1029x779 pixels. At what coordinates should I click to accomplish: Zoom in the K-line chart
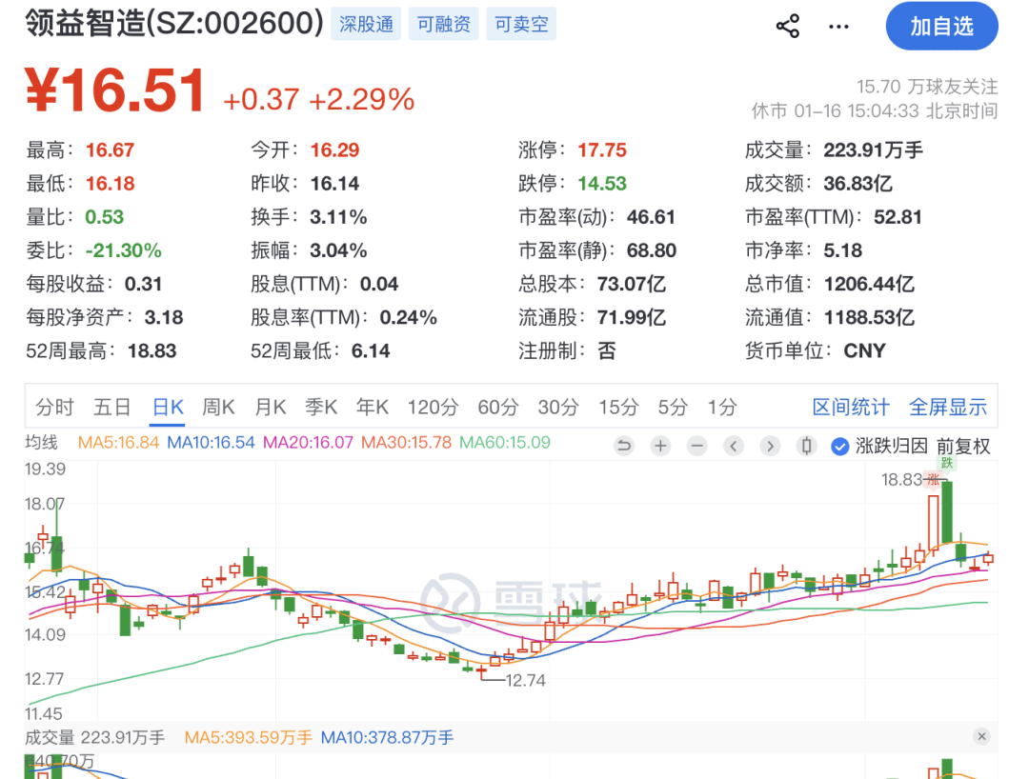point(660,446)
